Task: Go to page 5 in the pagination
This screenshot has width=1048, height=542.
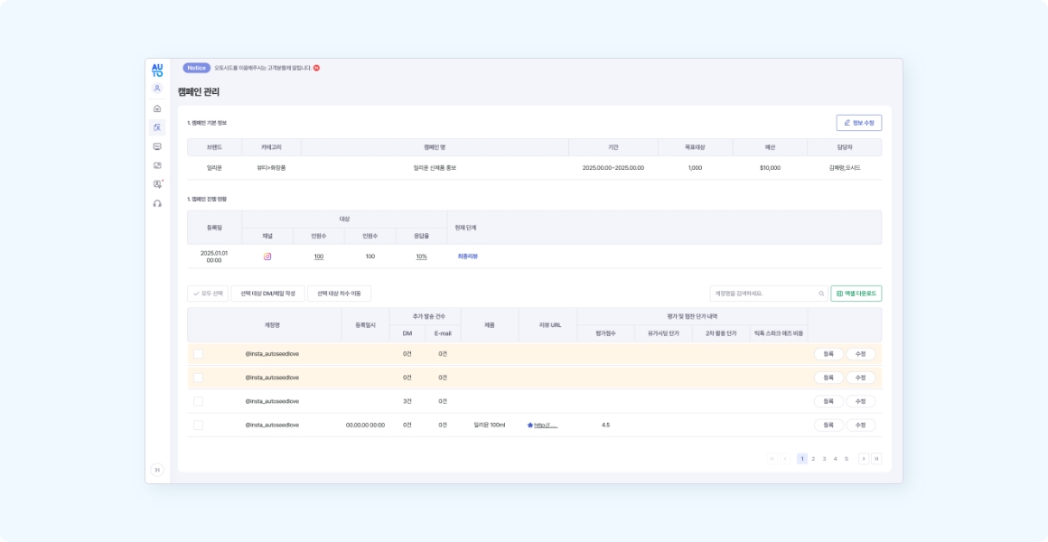Action: [847, 459]
